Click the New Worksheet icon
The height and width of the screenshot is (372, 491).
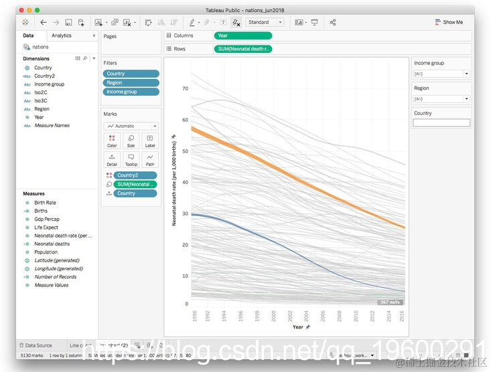[98, 22]
